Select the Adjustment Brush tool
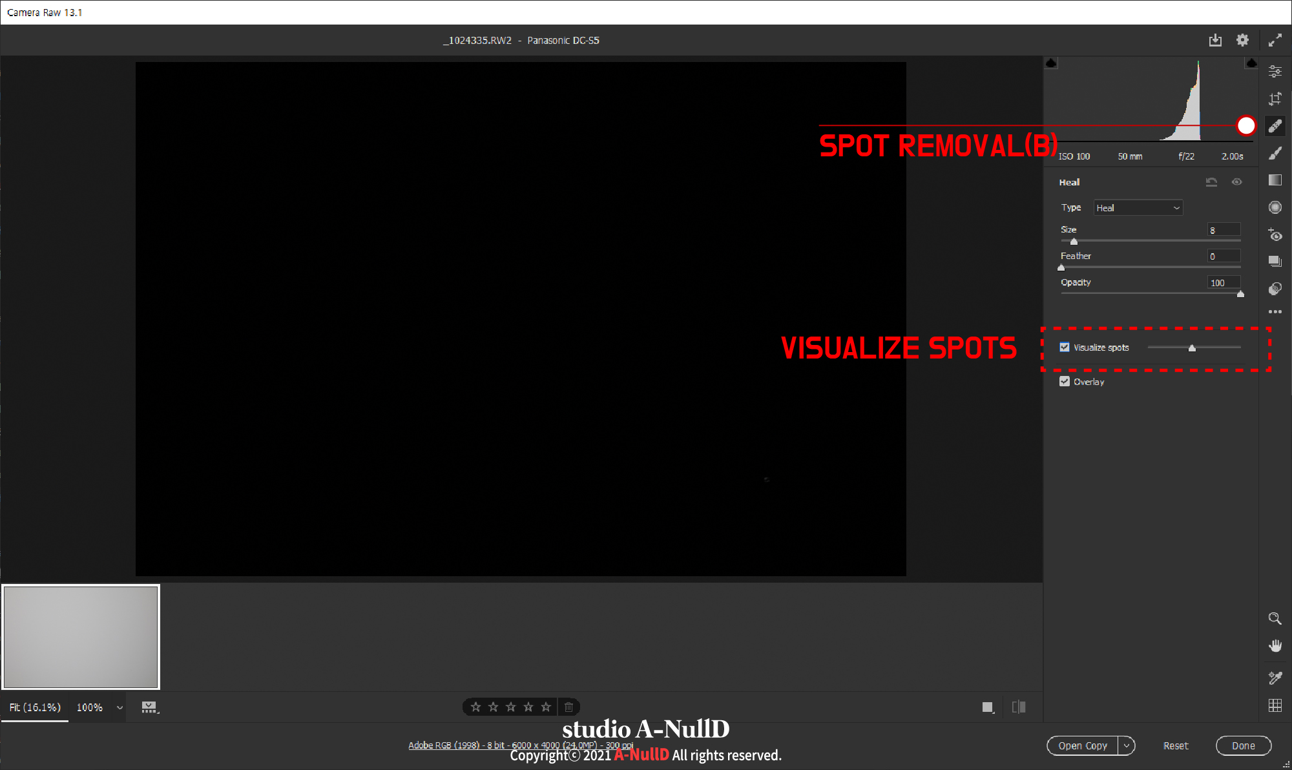The height and width of the screenshot is (770, 1292). 1275,153
